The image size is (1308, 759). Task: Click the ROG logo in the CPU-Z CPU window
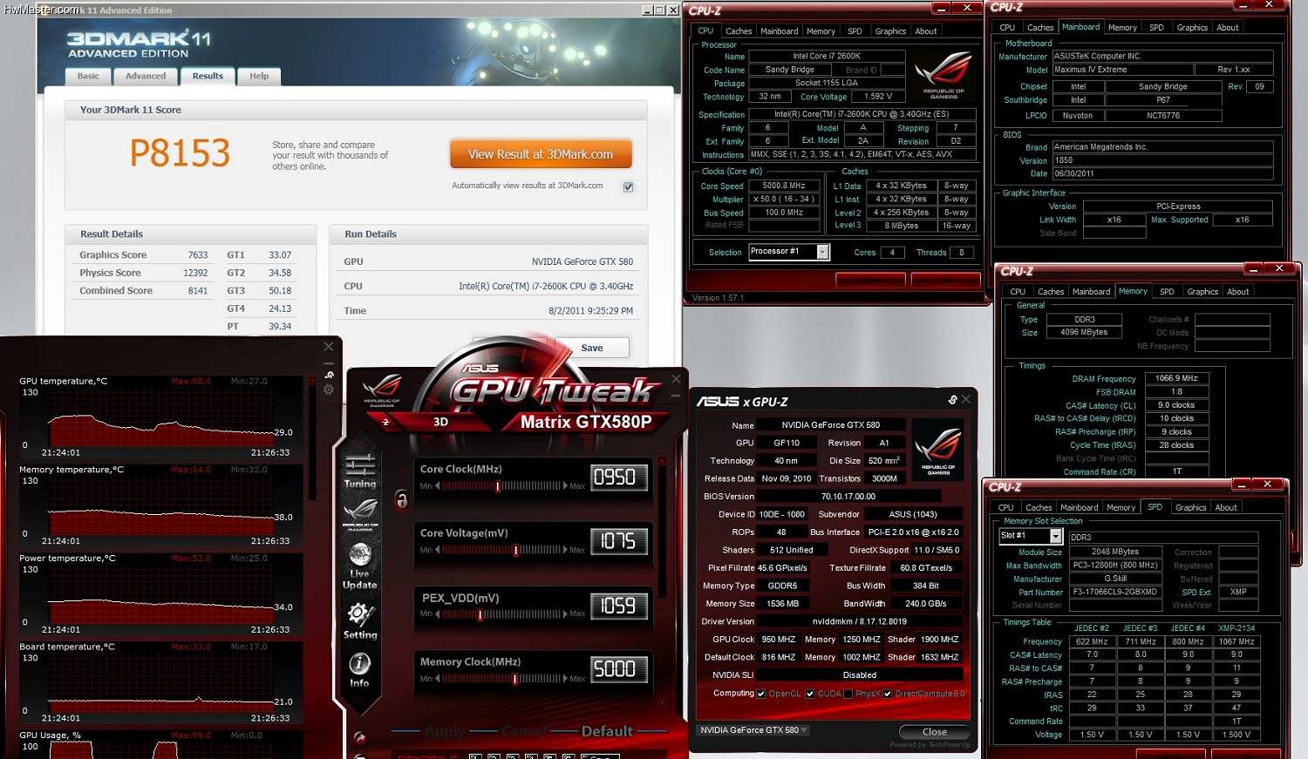pyautogui.click(x=944, y=75)
